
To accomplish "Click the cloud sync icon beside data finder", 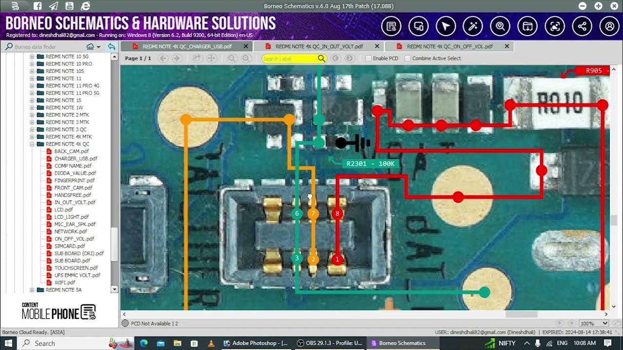I will (90, 47).
